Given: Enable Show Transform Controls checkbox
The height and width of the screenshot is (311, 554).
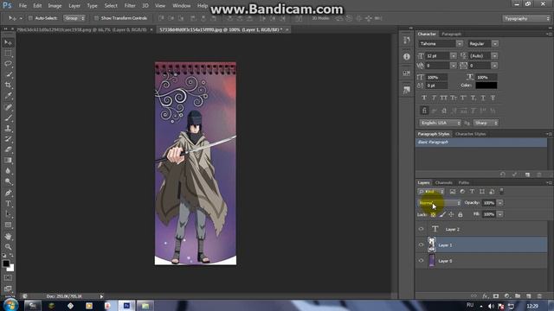Looking at the screenshot, I should click(96, 18).
